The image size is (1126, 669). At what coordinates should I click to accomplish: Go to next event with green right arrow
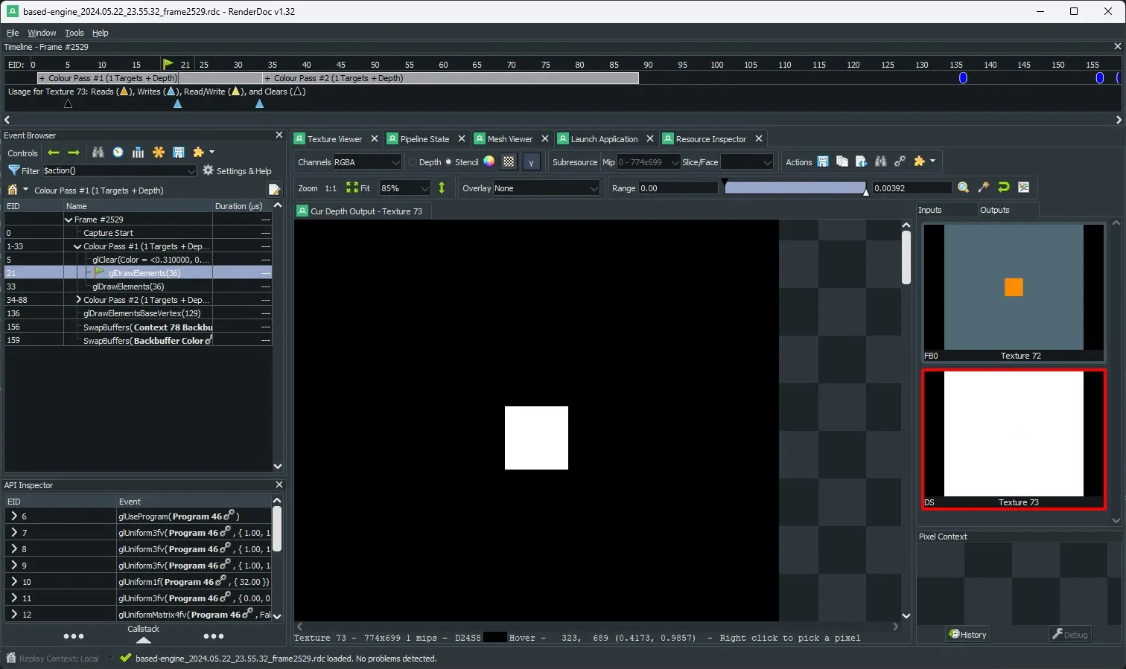pos(73,153)
